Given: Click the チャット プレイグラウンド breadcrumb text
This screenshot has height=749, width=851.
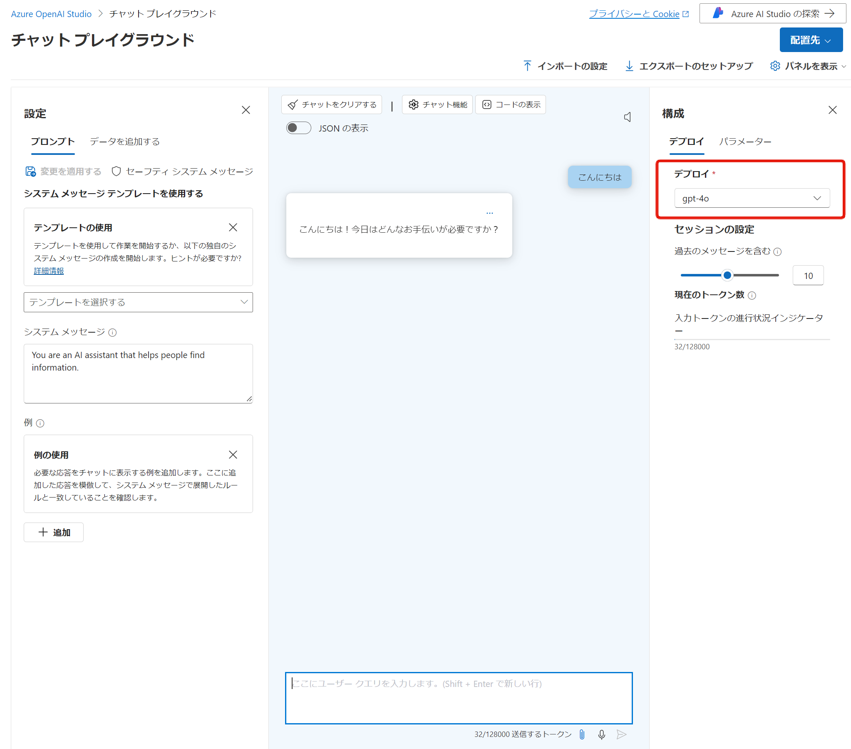Looking at the screenshot, I should (x=163, y=14).
